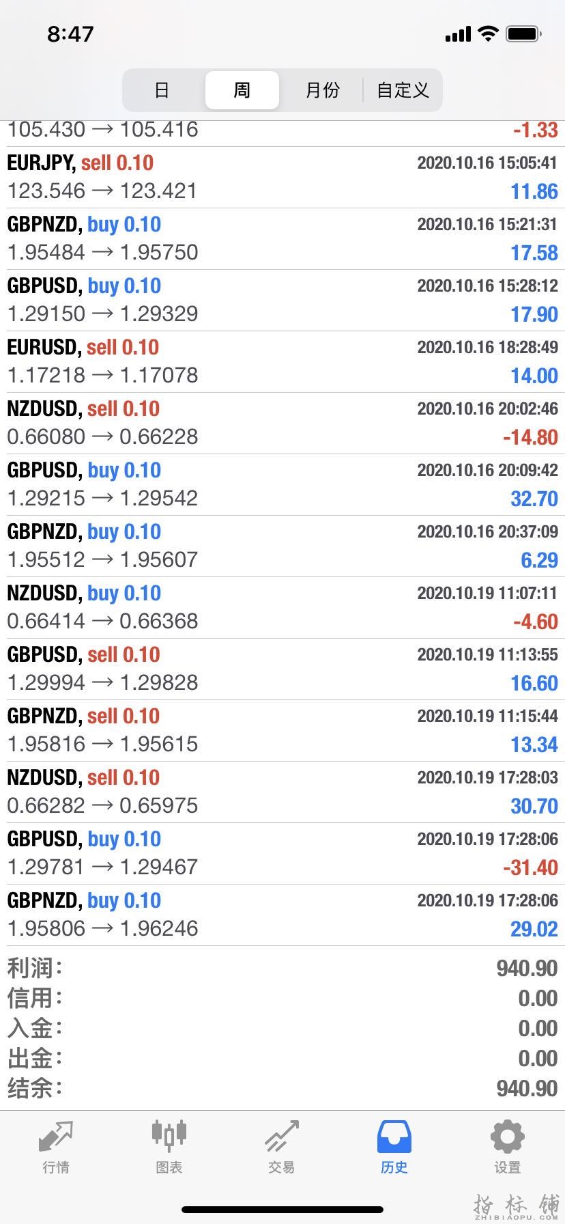Open the 行情 quotes tab icon

pos(55,1137)
